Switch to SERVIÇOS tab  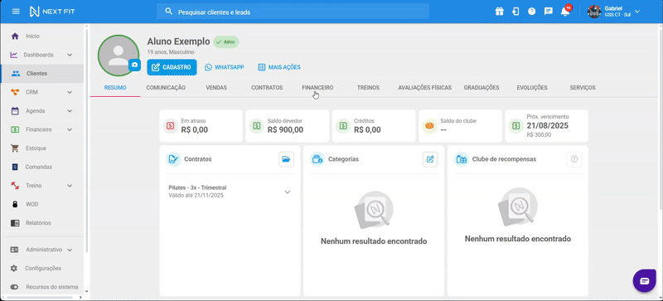[x=583, y=88]
